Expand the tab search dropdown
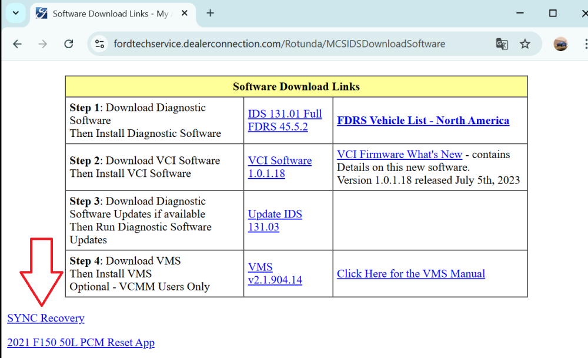The width and height of the screenshot is (588, 358). click(16, 13)
